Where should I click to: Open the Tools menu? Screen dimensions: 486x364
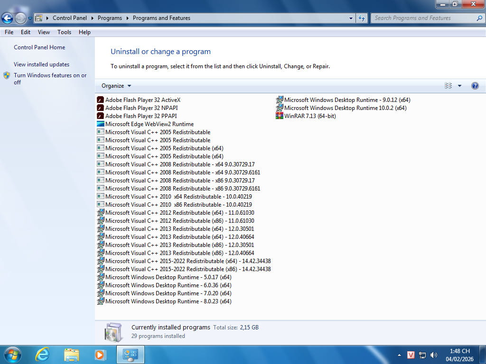point(64,32)
